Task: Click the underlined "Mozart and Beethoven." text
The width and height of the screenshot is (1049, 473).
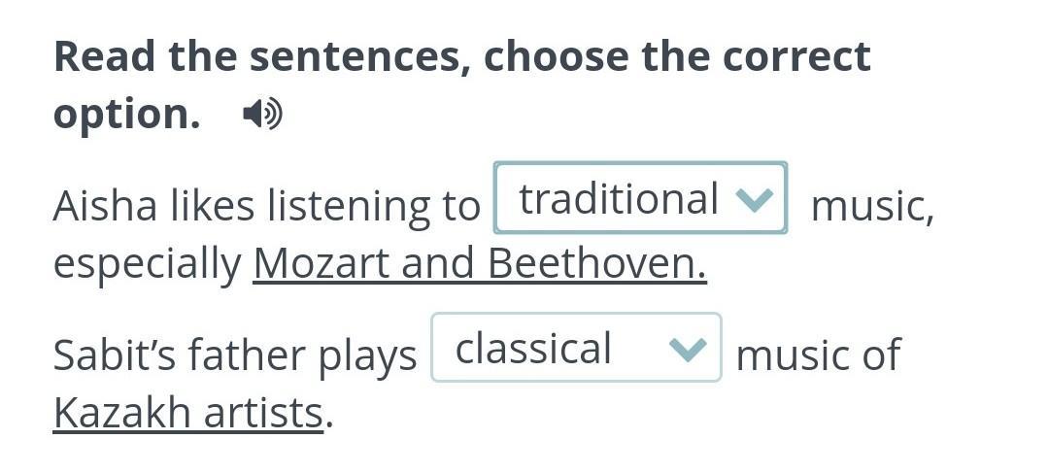Action: [x=480, y=263]
